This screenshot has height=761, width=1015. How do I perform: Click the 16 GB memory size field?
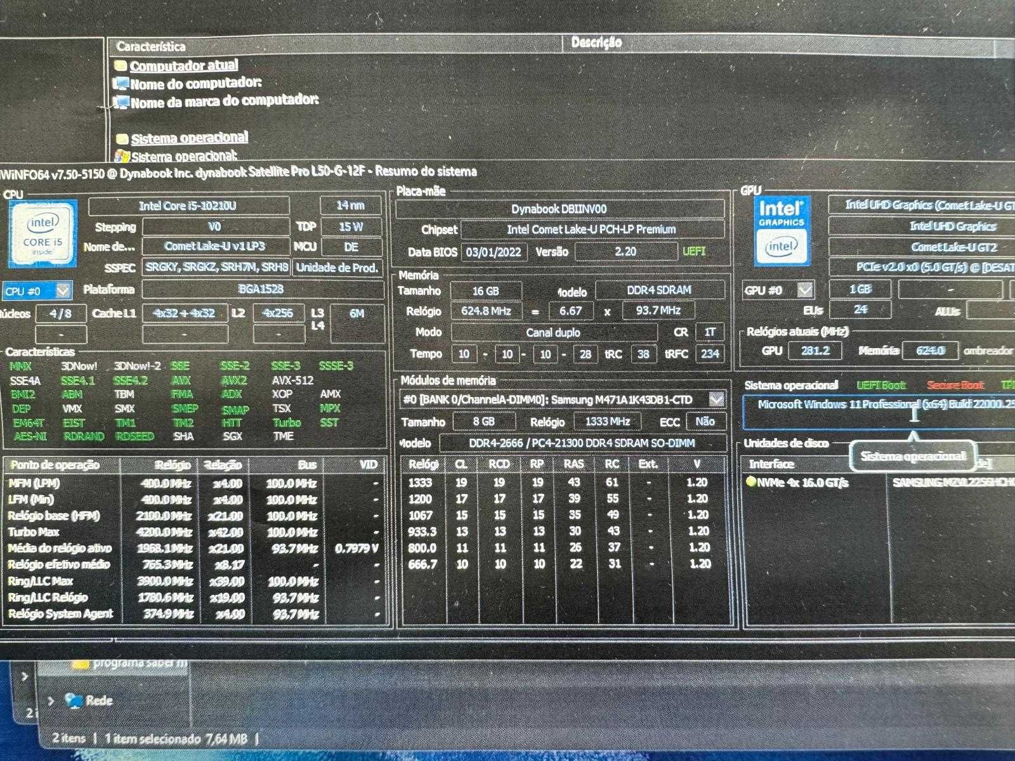click(486, 291)
